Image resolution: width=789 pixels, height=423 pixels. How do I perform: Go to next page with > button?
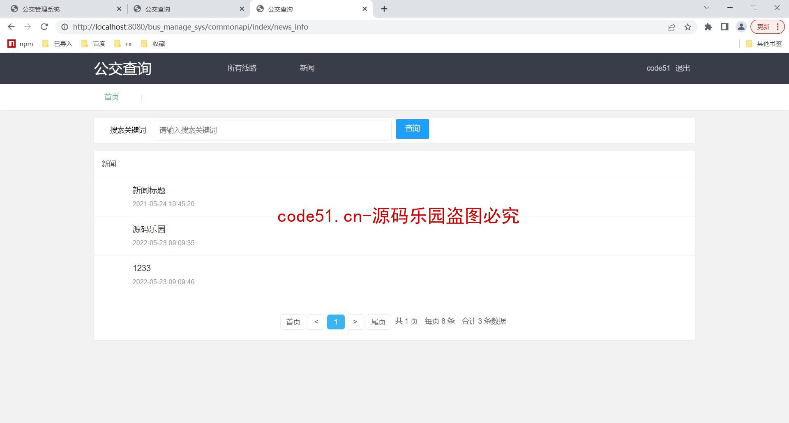tap(355, 322)
